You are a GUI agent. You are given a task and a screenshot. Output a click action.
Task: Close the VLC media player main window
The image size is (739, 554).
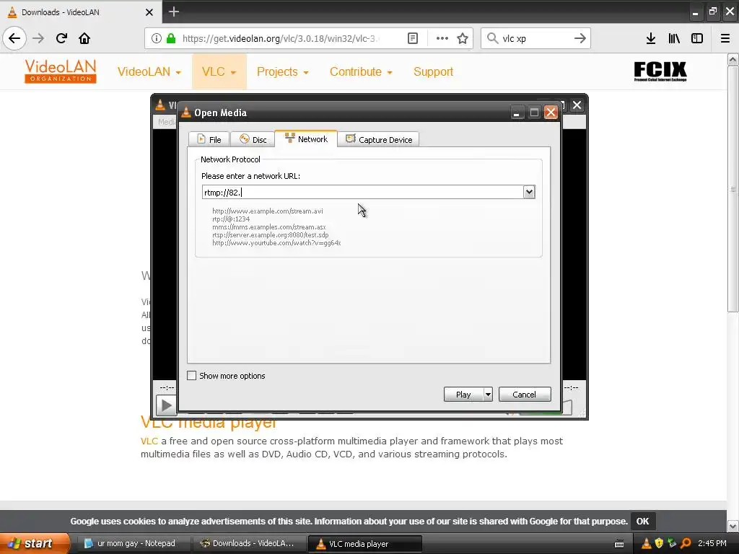577,105
